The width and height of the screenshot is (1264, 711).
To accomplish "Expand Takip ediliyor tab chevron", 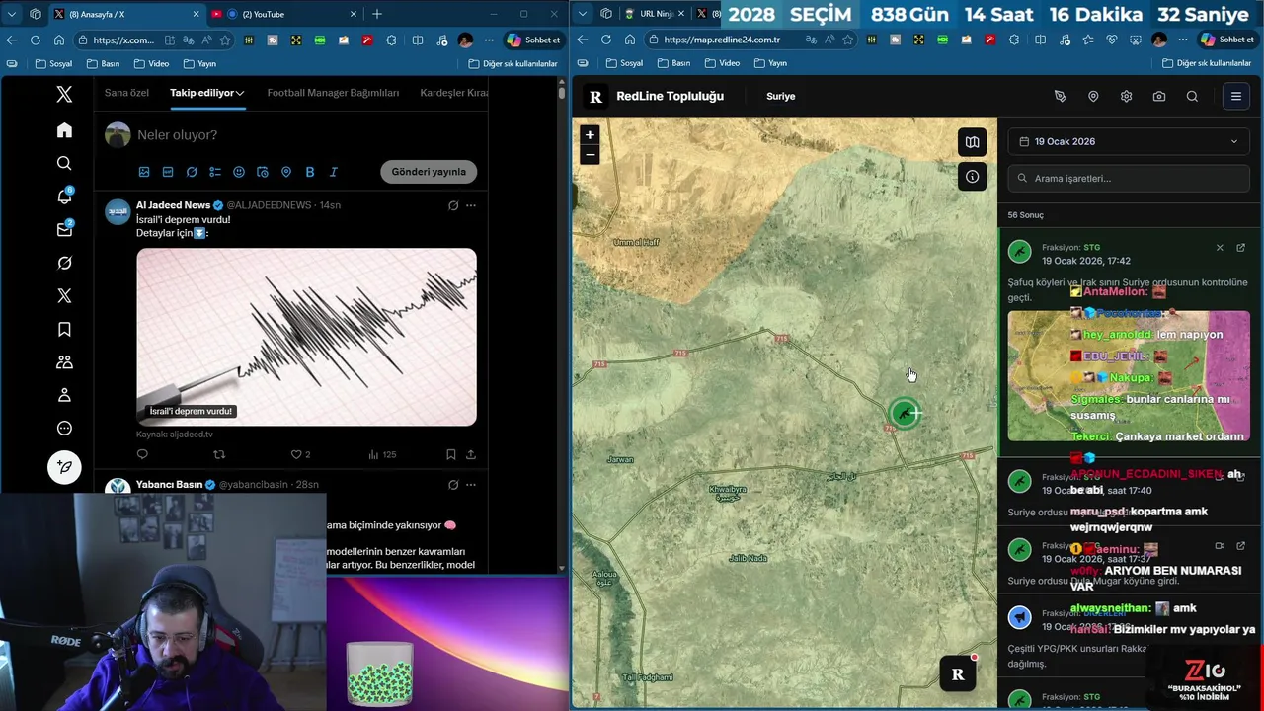I will pos(240,93).
